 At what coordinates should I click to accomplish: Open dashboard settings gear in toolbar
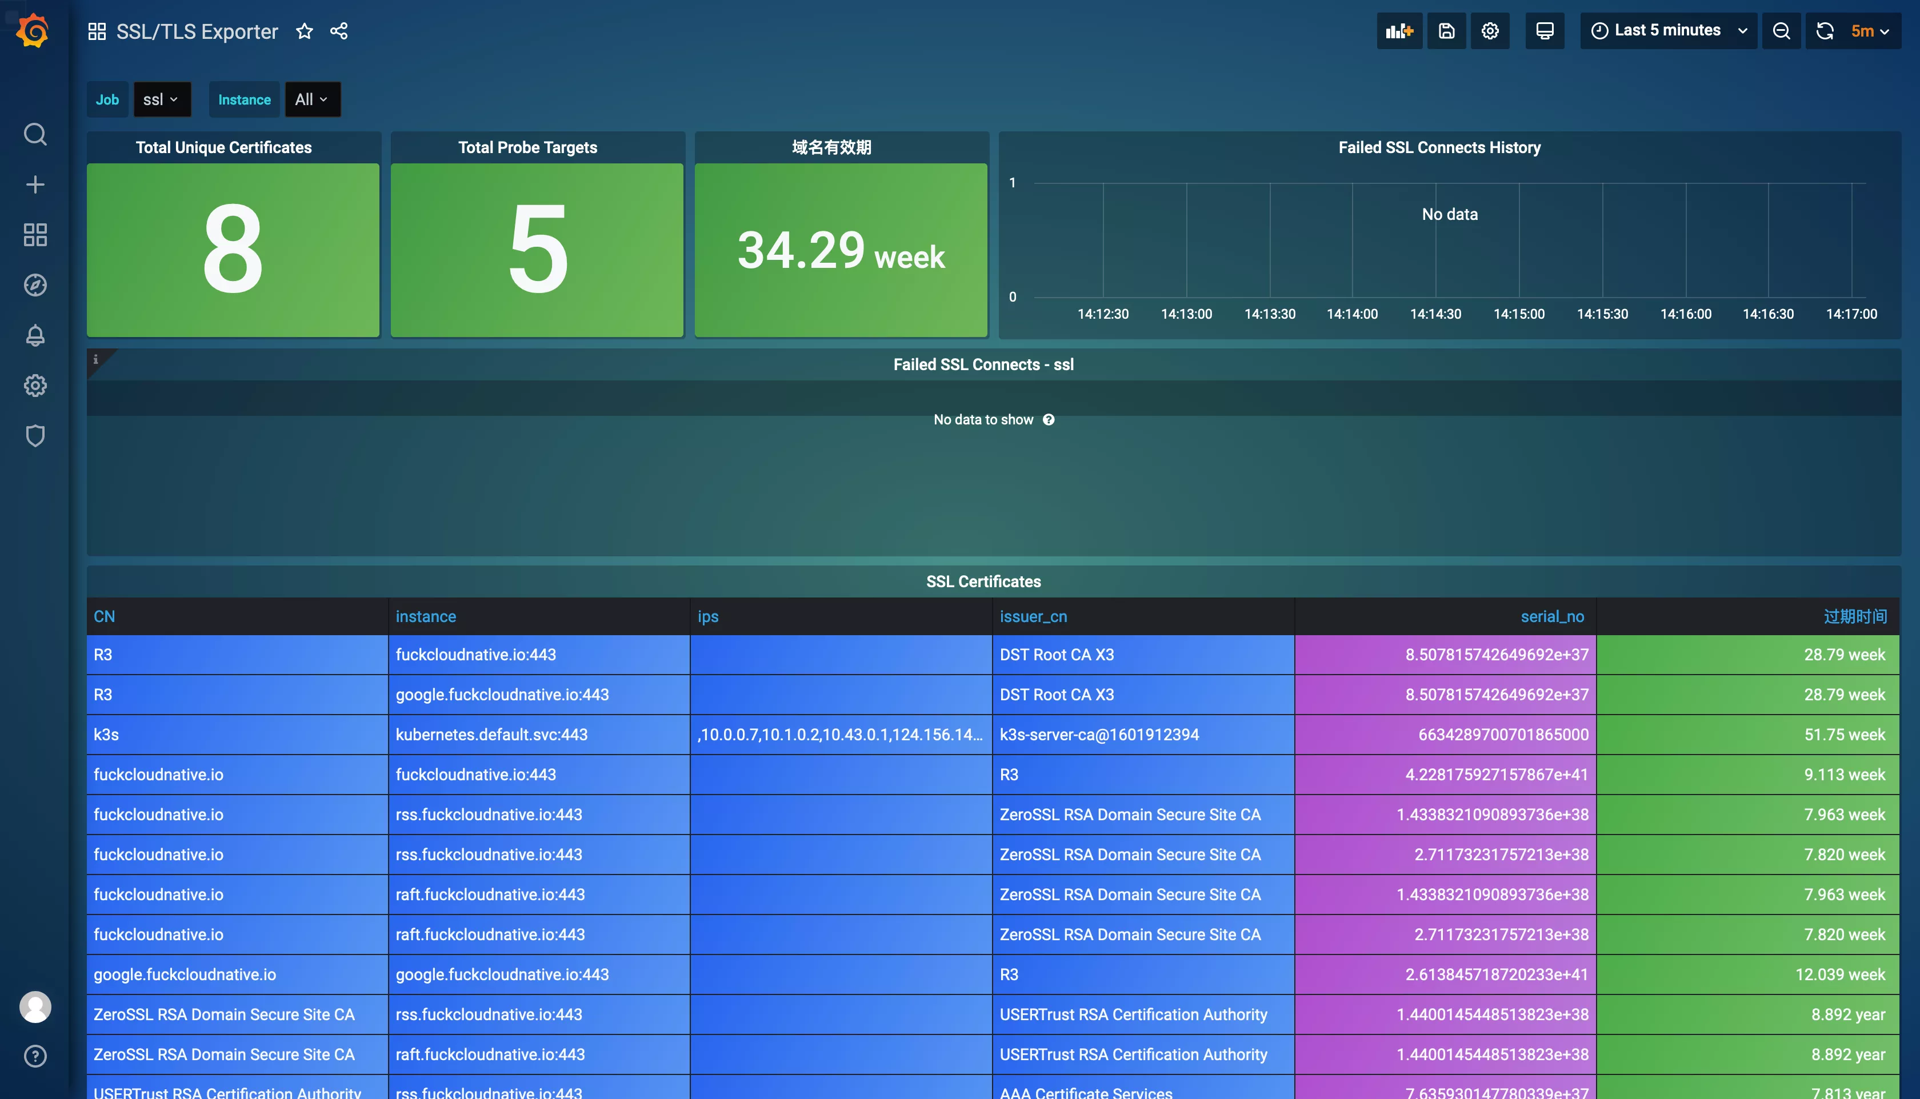click(x=1490, y=31)
